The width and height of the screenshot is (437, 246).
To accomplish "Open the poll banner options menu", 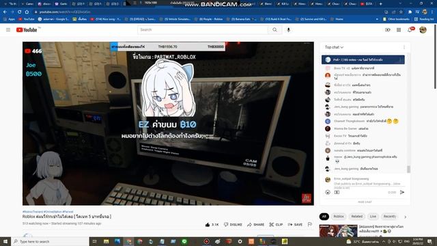I will click(401, 59).
